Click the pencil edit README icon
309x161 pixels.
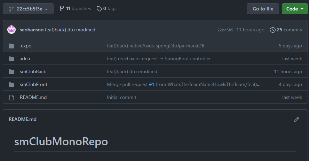click(296, 120)
